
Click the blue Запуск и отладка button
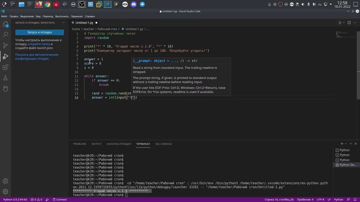[39, 33]
